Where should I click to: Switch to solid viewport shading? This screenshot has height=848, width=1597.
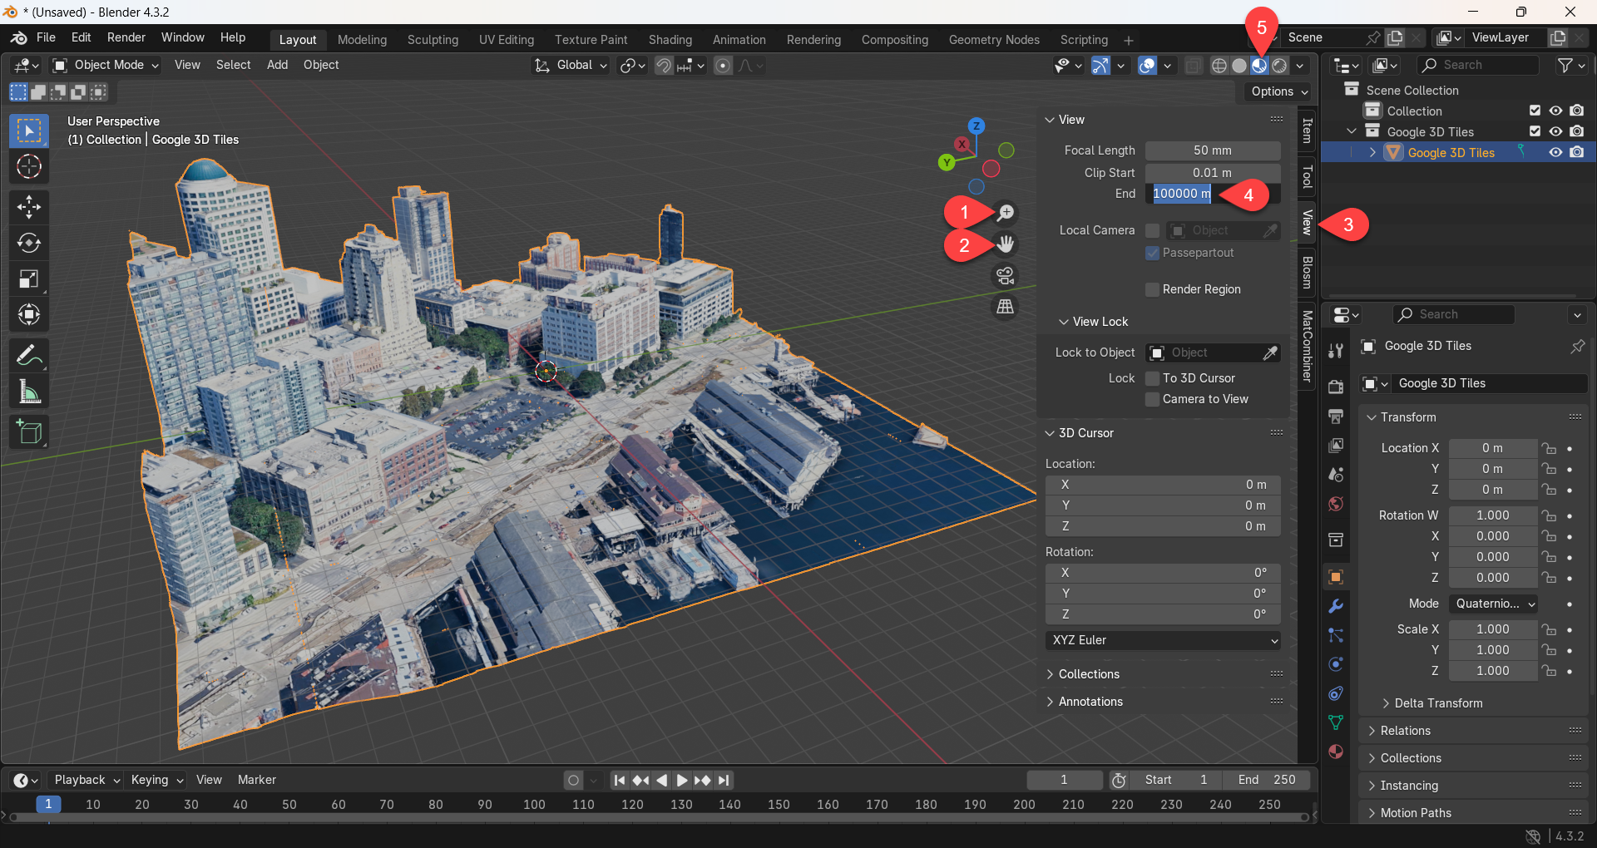click(1239, 66)
